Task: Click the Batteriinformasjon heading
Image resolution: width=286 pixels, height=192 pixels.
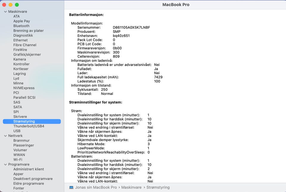Action: point(86,15)
